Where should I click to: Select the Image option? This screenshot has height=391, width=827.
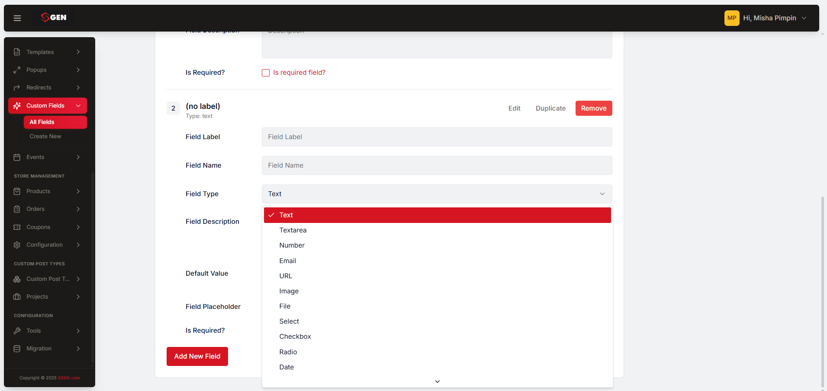click(x=437, y=291)
